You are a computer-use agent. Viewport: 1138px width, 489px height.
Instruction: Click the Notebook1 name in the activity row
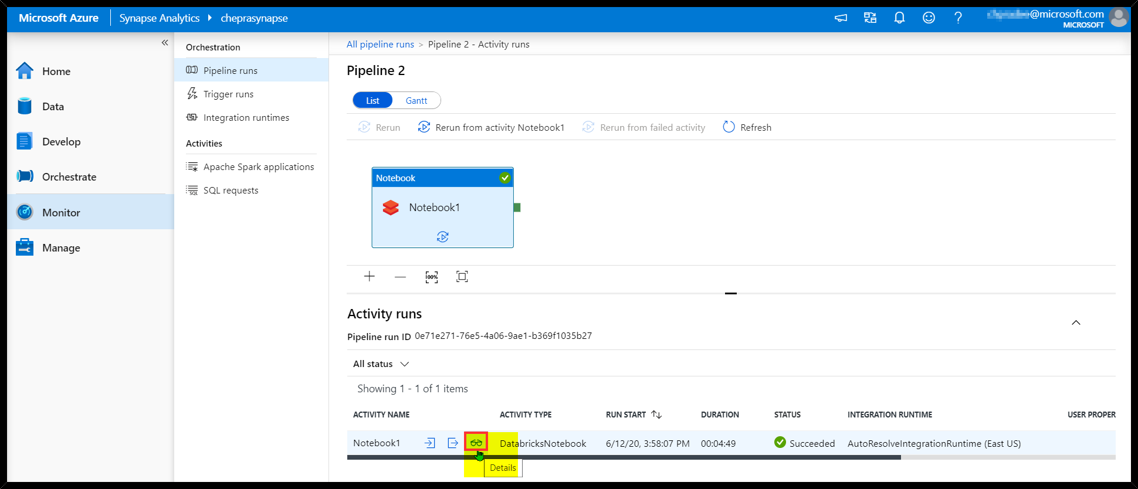coord(377,443)
